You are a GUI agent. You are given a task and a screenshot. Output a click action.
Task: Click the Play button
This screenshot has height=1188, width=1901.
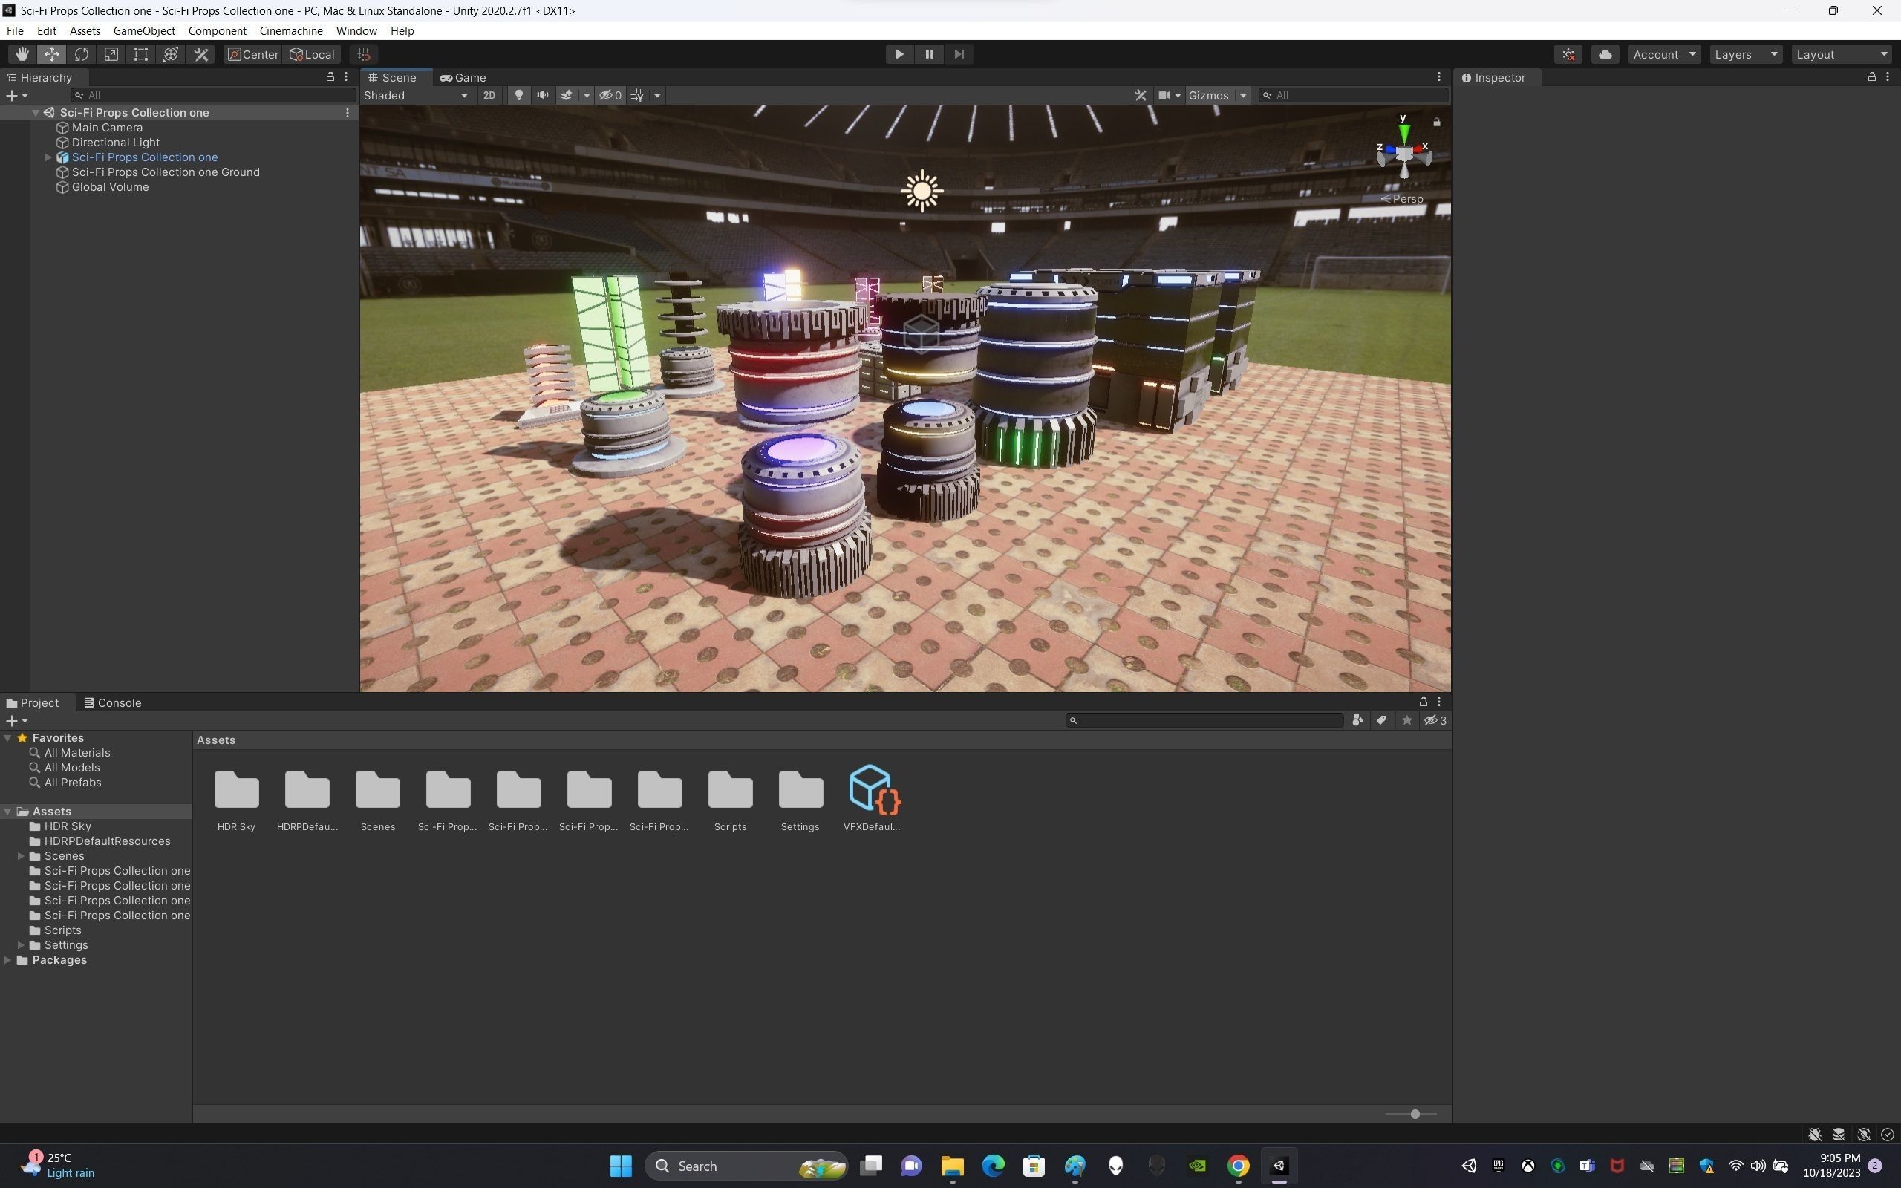tap(899, 54)
